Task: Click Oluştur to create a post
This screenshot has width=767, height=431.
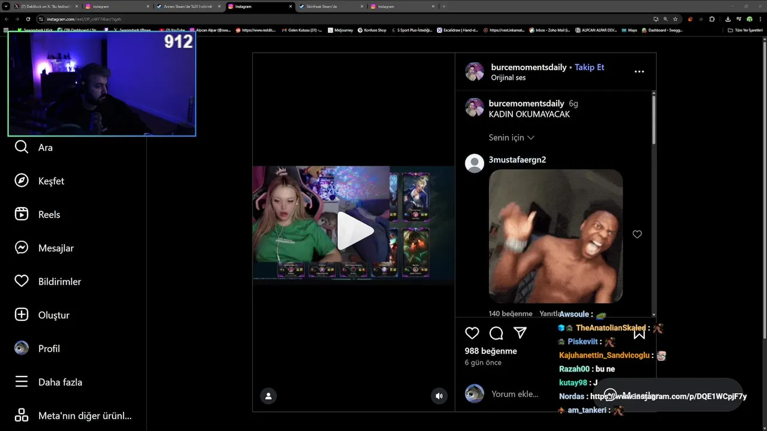Action: (x=42, y=315)
